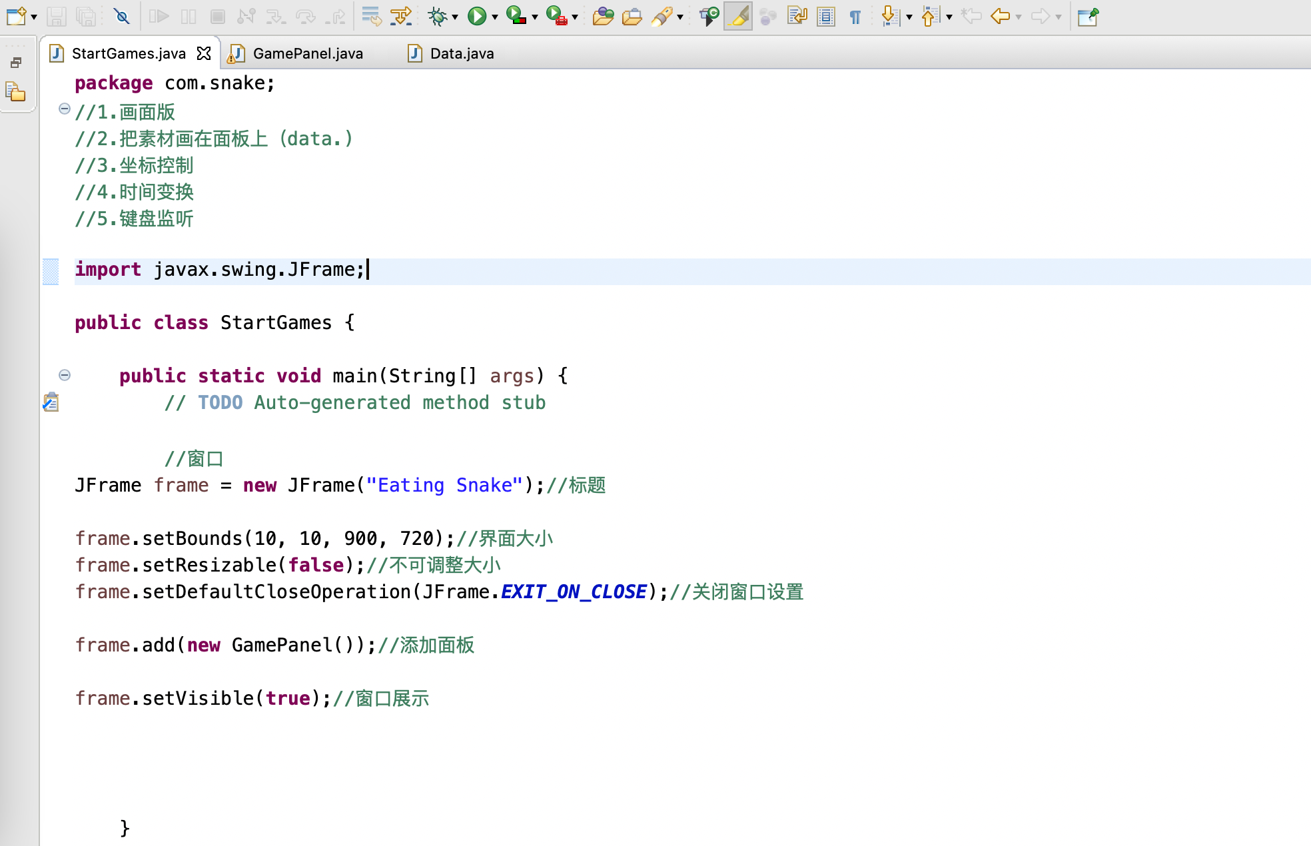This screenshot has height=846, width=1311.
Task: Click the New wizard icon
Action: click(x=16, y=16)
